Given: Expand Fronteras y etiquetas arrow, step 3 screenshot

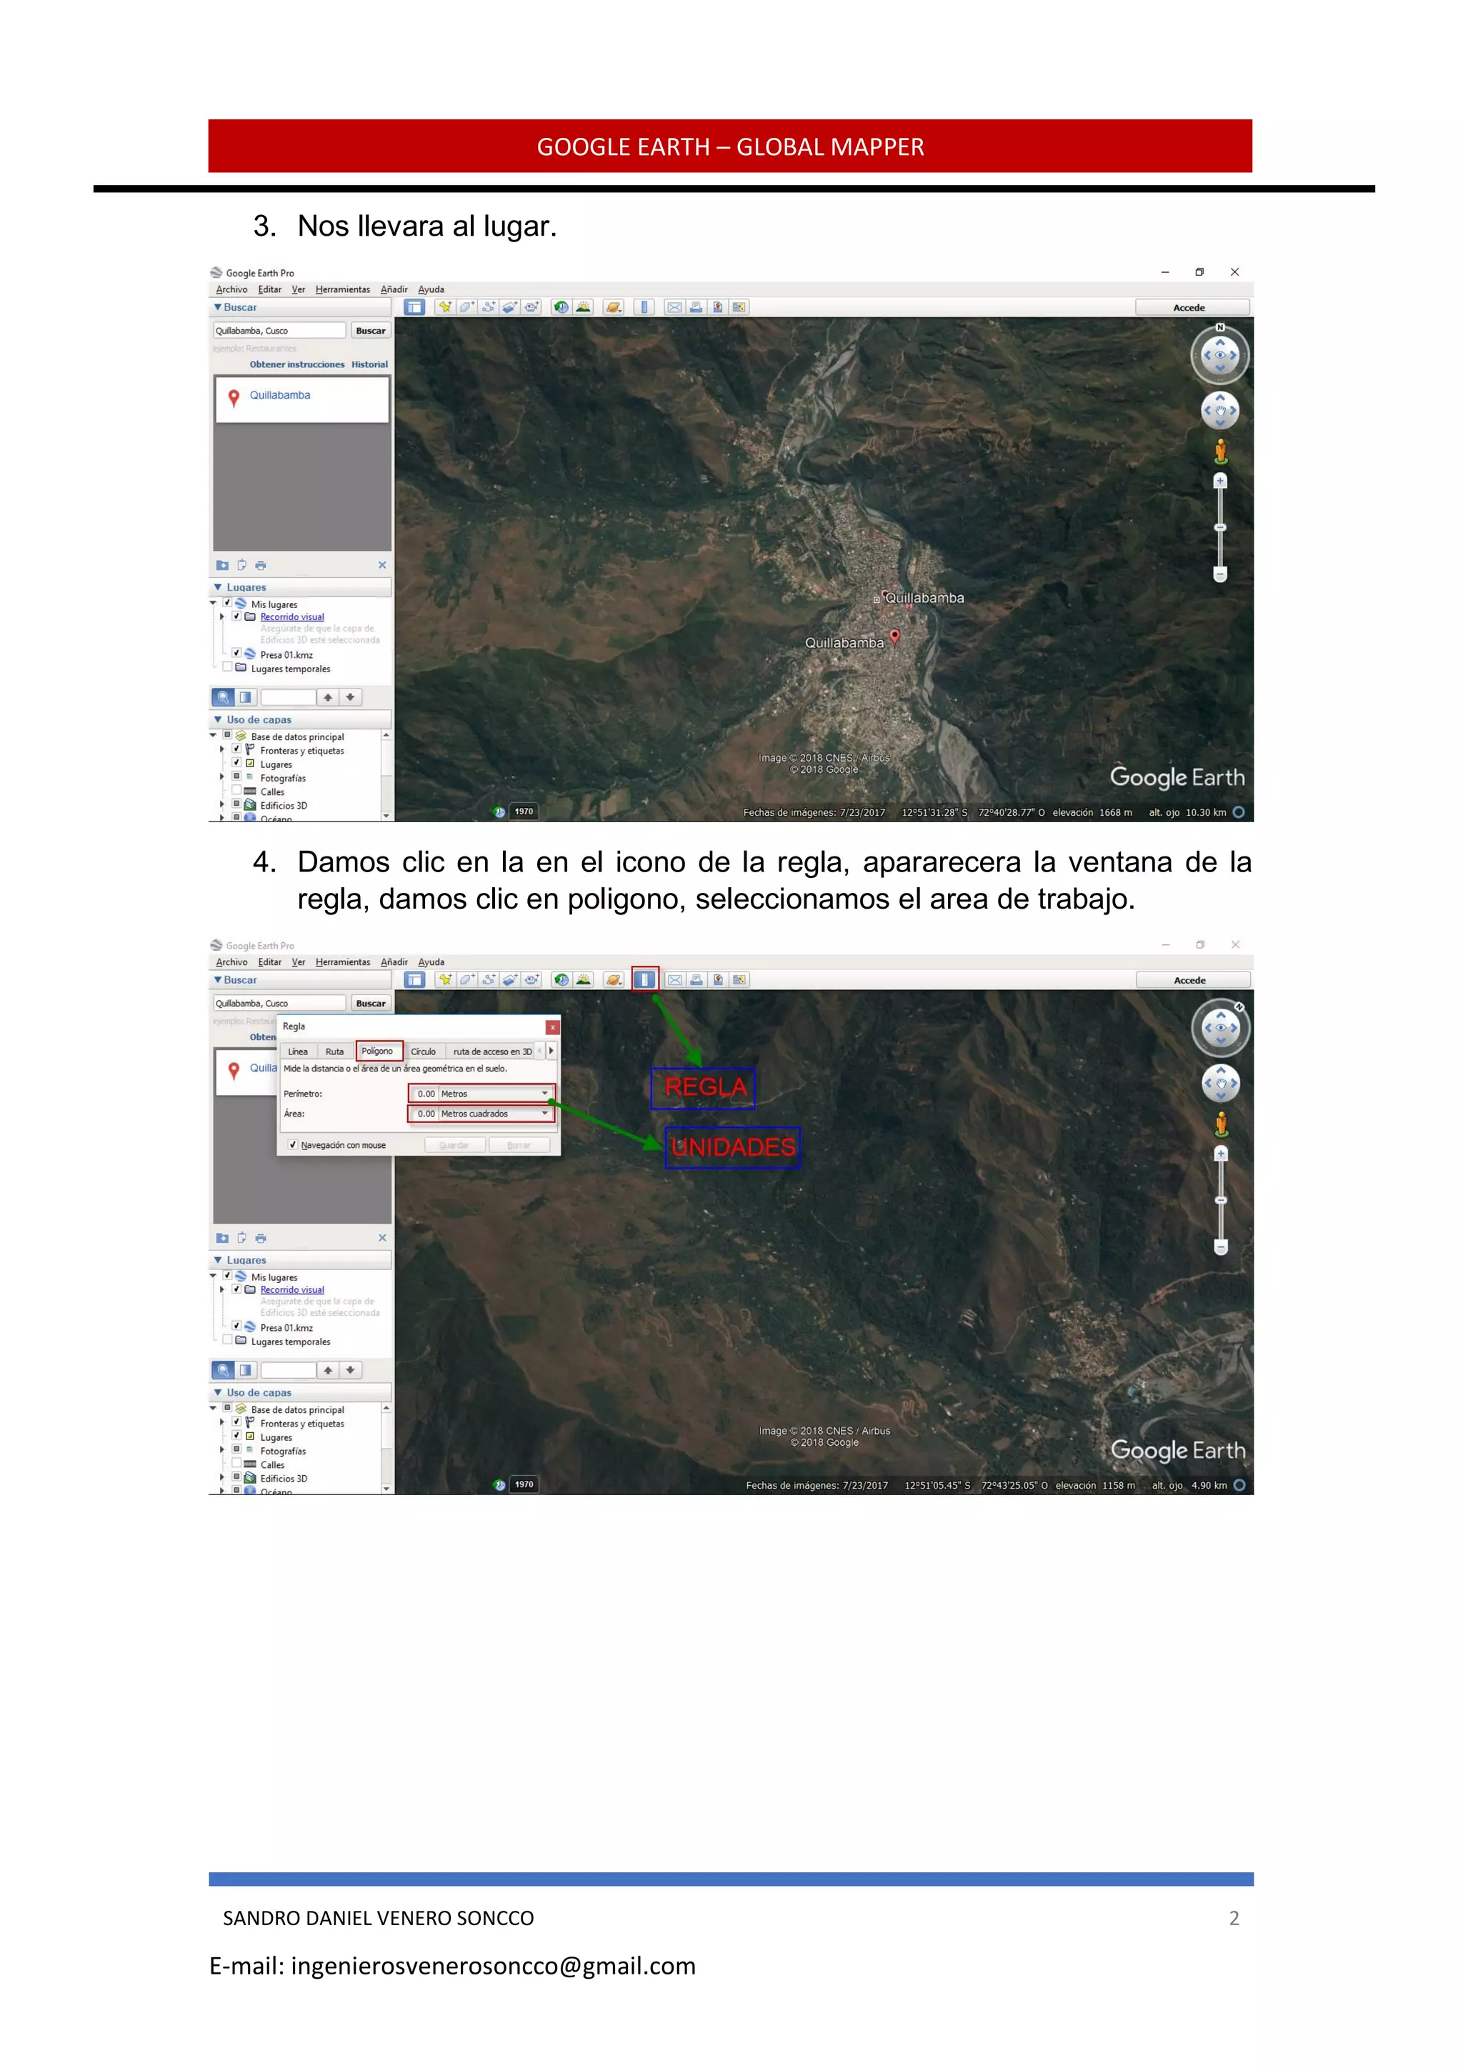Looking at the screenshot, I should (x=221, y=749).
